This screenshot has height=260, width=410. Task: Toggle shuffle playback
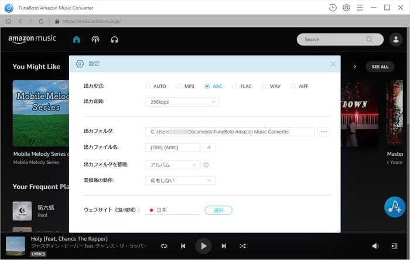pyautogui.click(x=242, y=246)
